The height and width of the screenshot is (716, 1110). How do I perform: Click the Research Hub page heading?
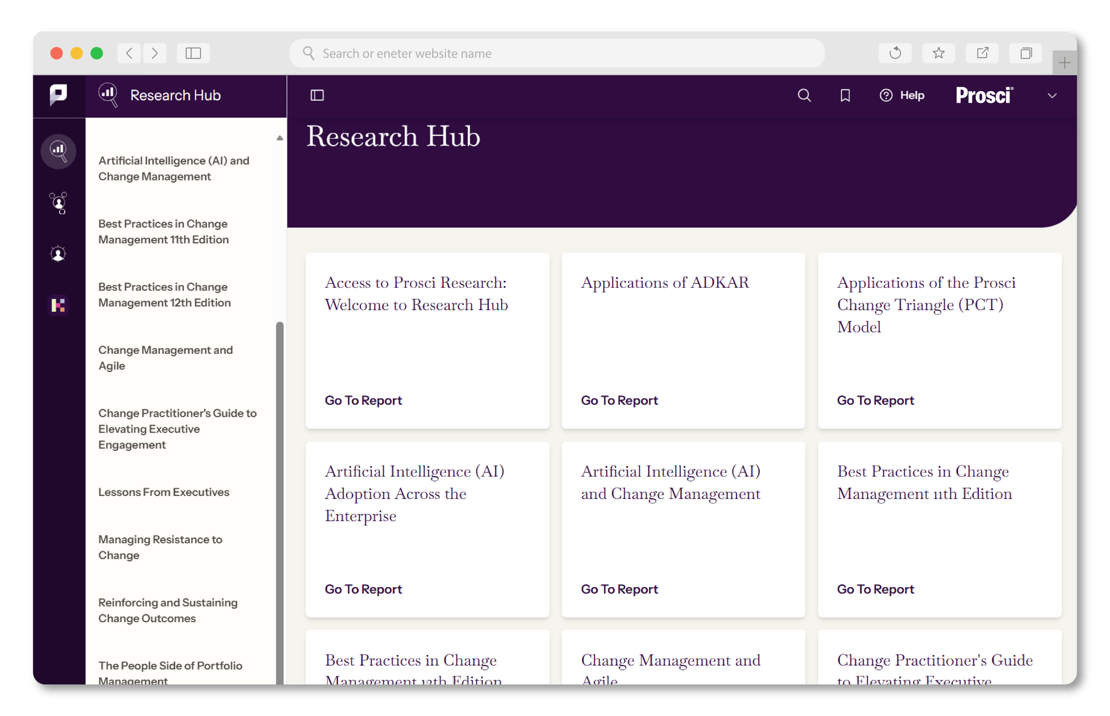point(393,136)
